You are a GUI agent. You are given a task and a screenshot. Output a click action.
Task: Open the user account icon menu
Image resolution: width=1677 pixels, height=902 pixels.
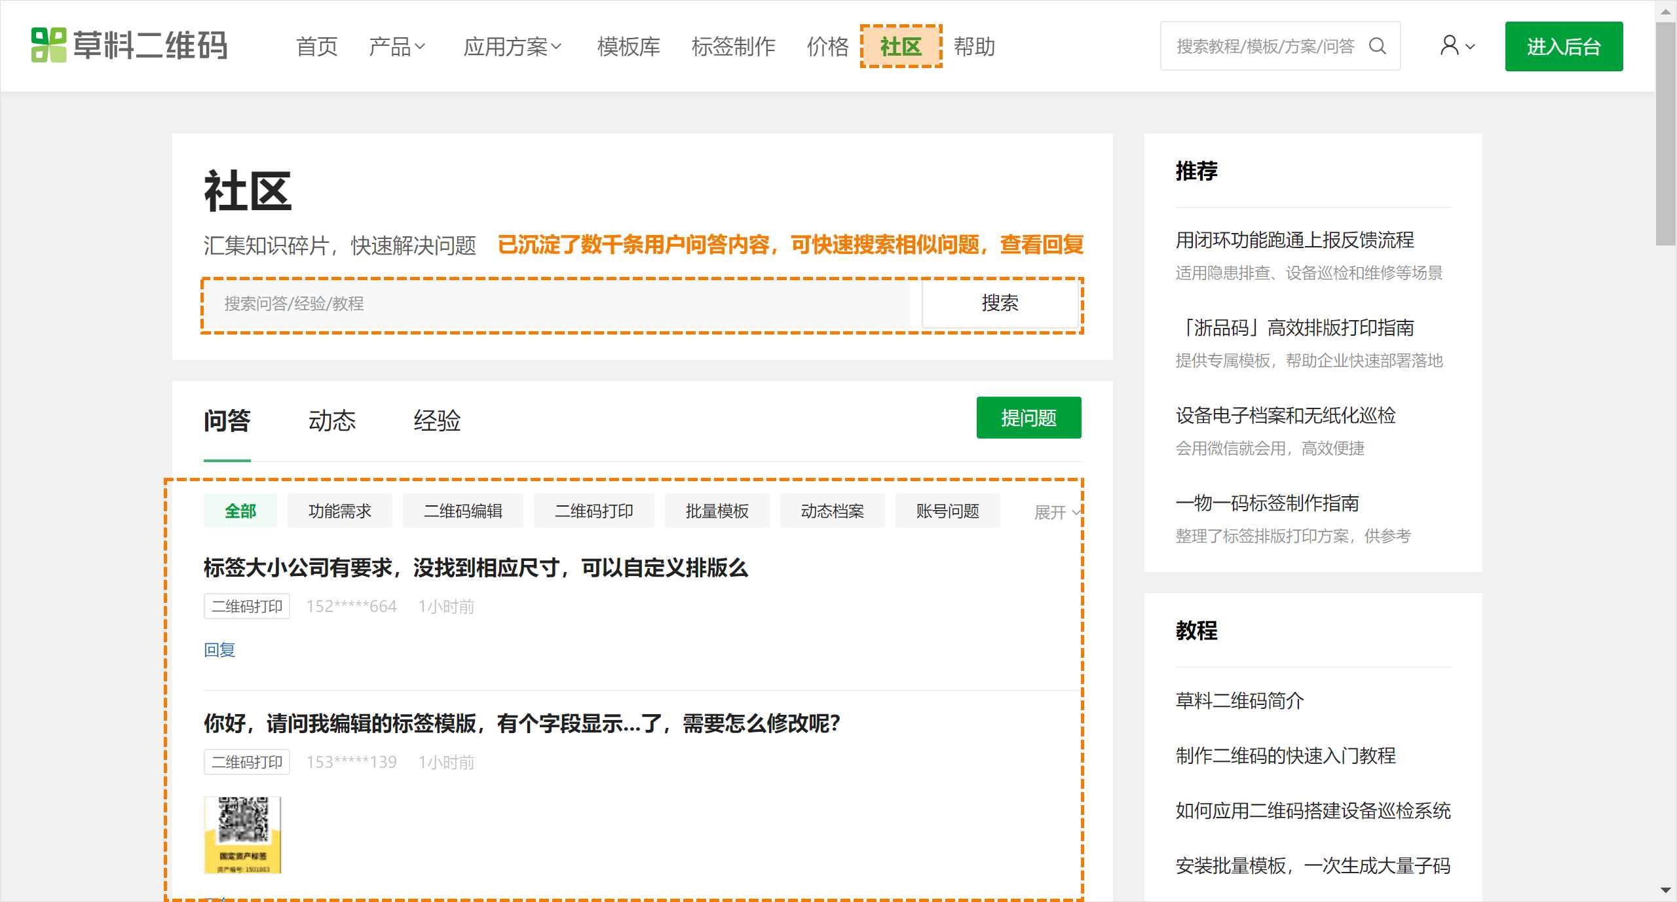(x=1457, y=46)
